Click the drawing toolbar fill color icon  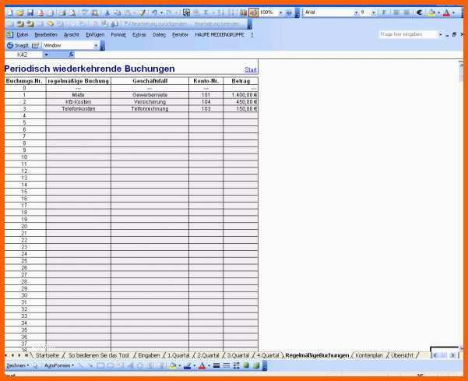coord(173,365)
